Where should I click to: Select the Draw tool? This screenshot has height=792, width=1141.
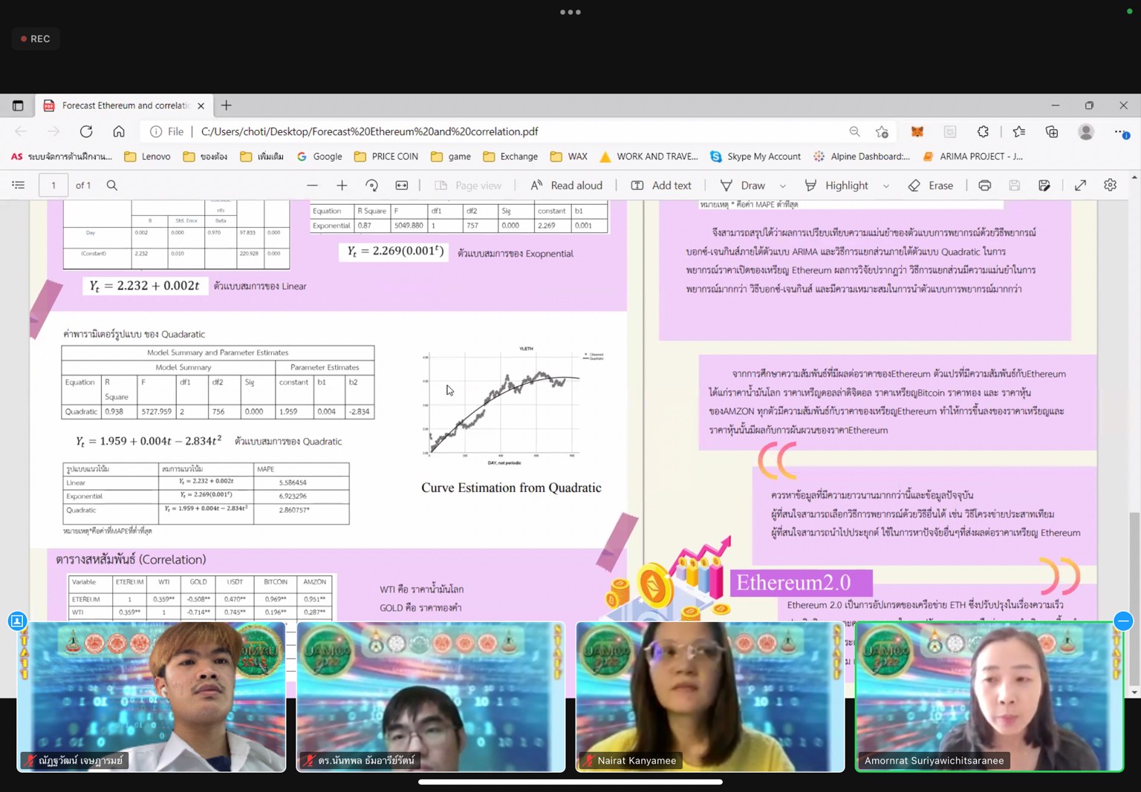[743, 186]
